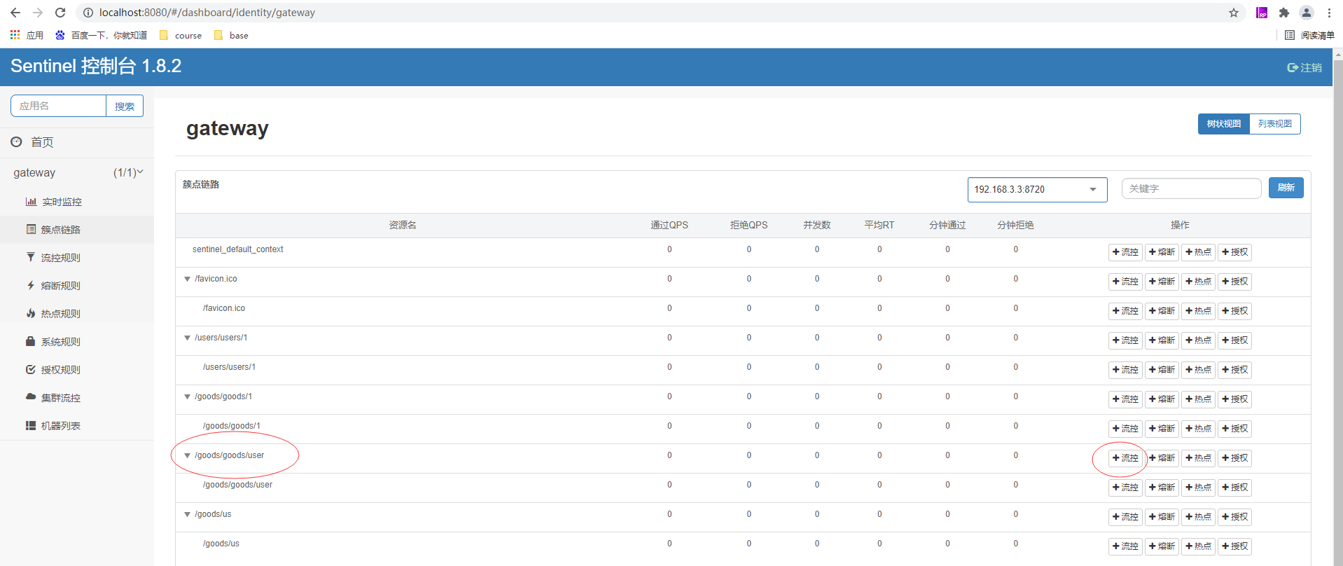Select the sentinel_default_context resource name
This screenshot has height=566, width=1343.
click(238, 249)
